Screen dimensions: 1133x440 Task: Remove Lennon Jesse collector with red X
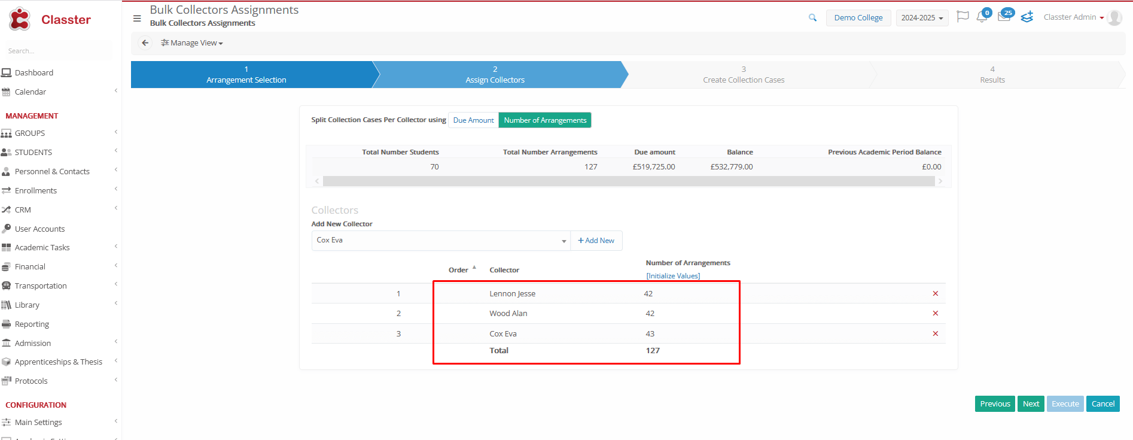[935, 293]
